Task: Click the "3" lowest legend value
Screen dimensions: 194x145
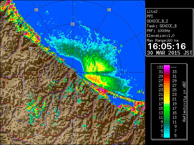Action: (x=162, y=136)
